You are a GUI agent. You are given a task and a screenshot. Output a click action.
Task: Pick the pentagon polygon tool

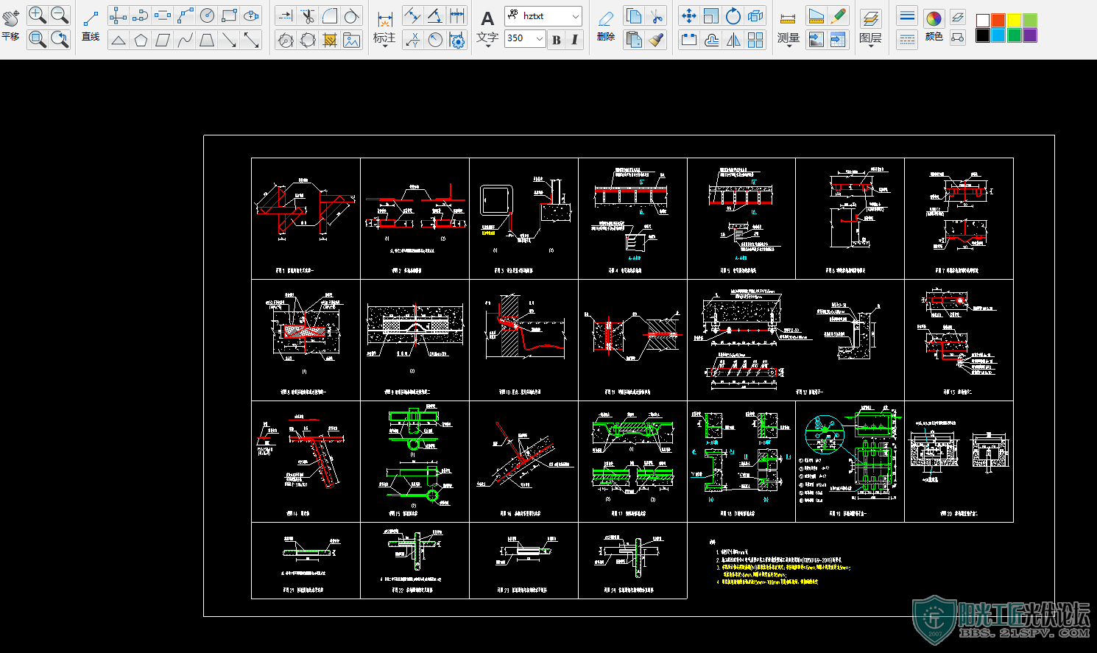coord(141,40)
